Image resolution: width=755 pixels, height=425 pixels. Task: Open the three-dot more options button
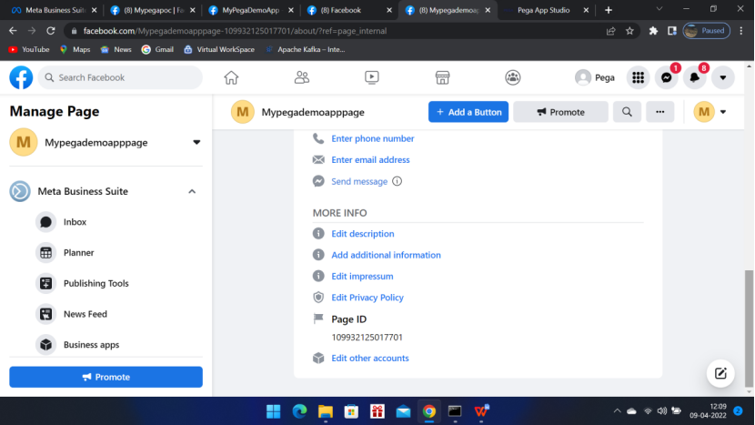(x=660, y=112)
